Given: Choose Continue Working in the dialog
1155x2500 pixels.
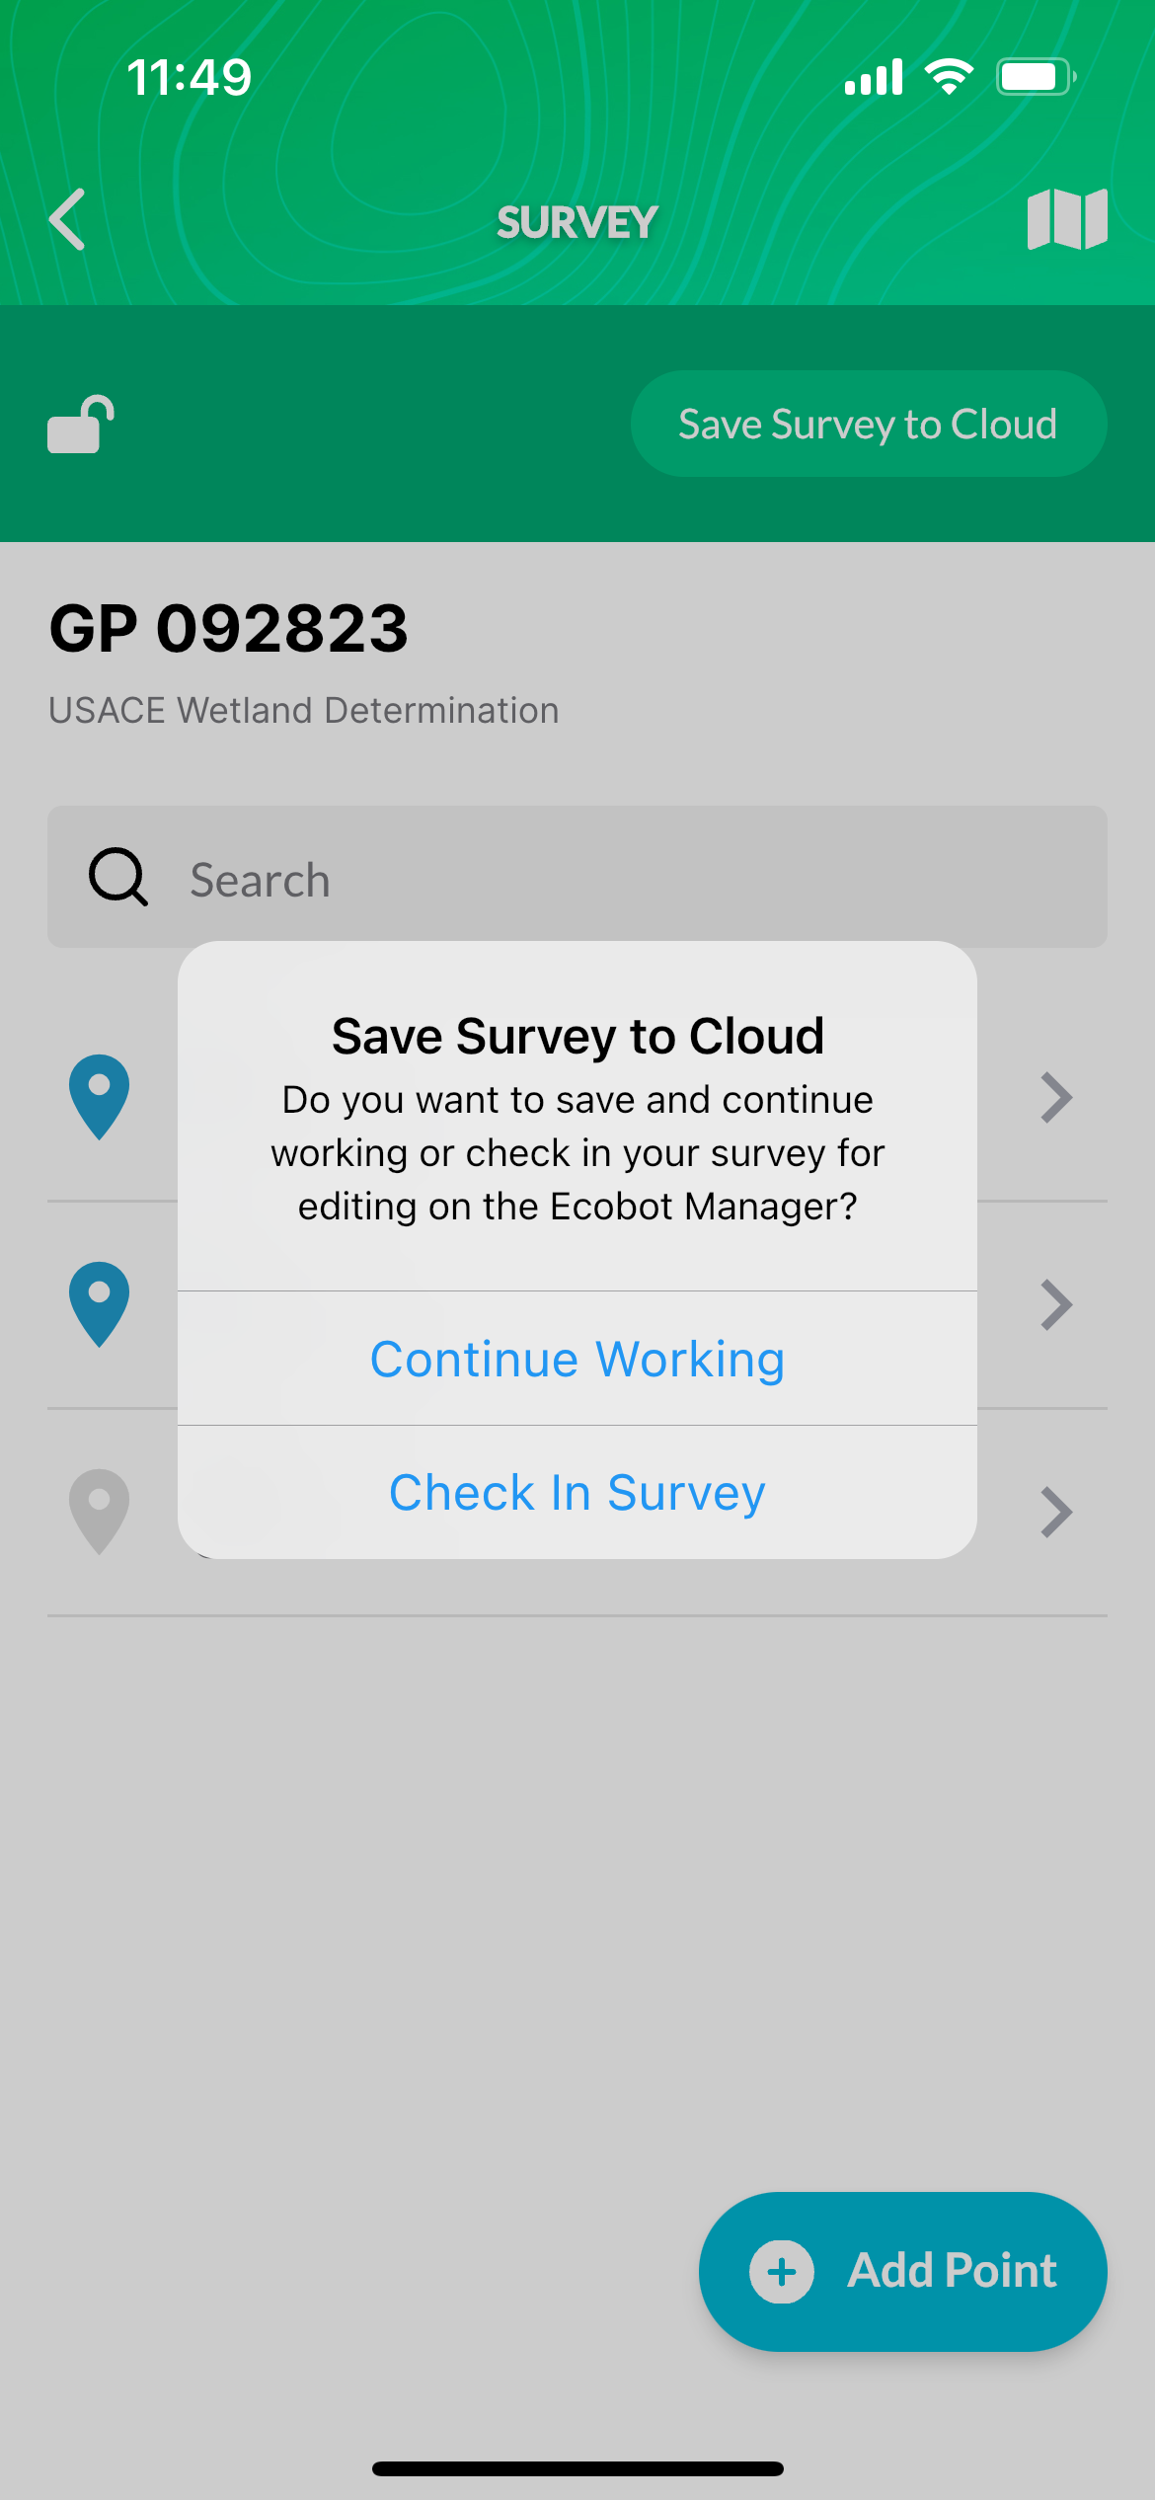Looking at the screenshot, I should tap(577, 1359).
